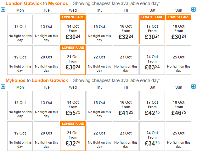197x154 pixels.
Task: Pick 16 Oct return fare £41.25
Action: coord(126,106)
